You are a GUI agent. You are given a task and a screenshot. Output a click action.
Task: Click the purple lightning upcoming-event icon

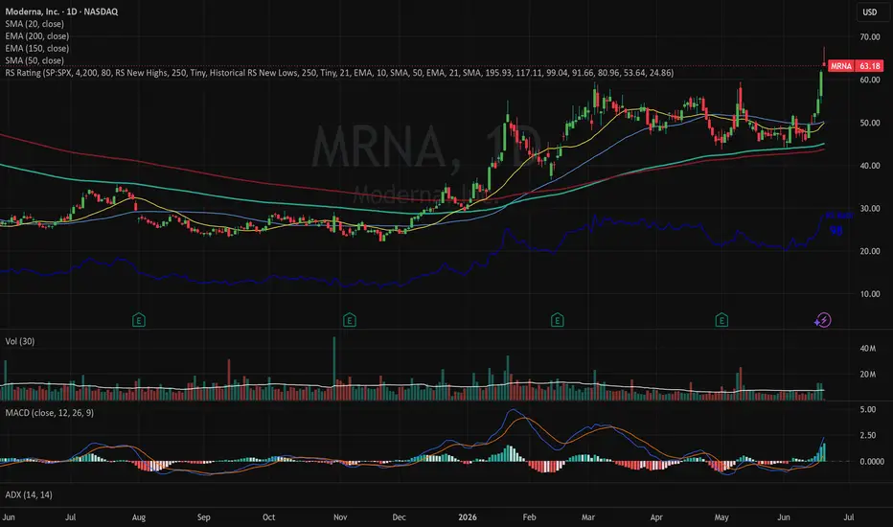click(822, 320)
